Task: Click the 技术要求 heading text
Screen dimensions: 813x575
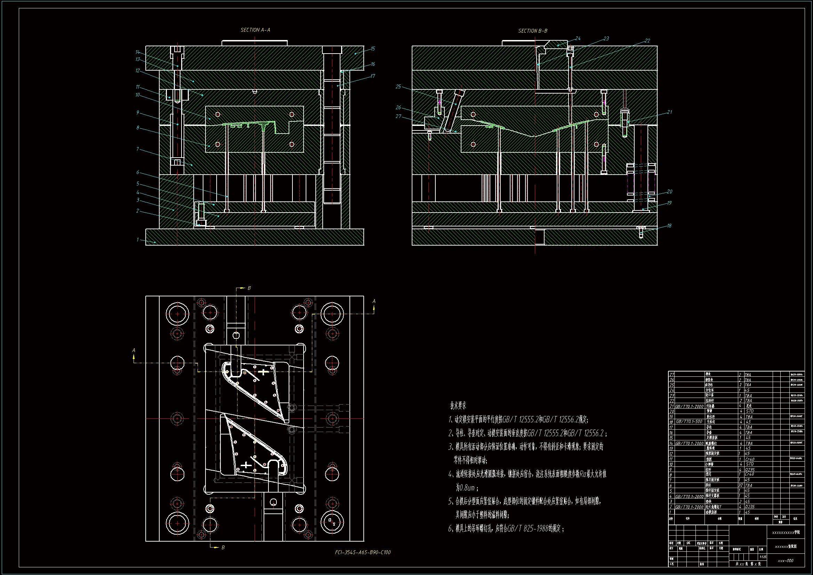Action: pyautogui.click(x=458, y=406)
